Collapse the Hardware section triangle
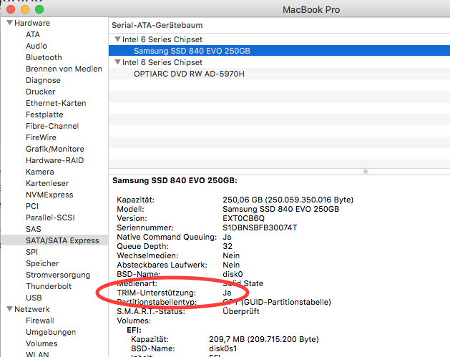The width and height of the screenshot is (450, 357). [x=10, y=23]
